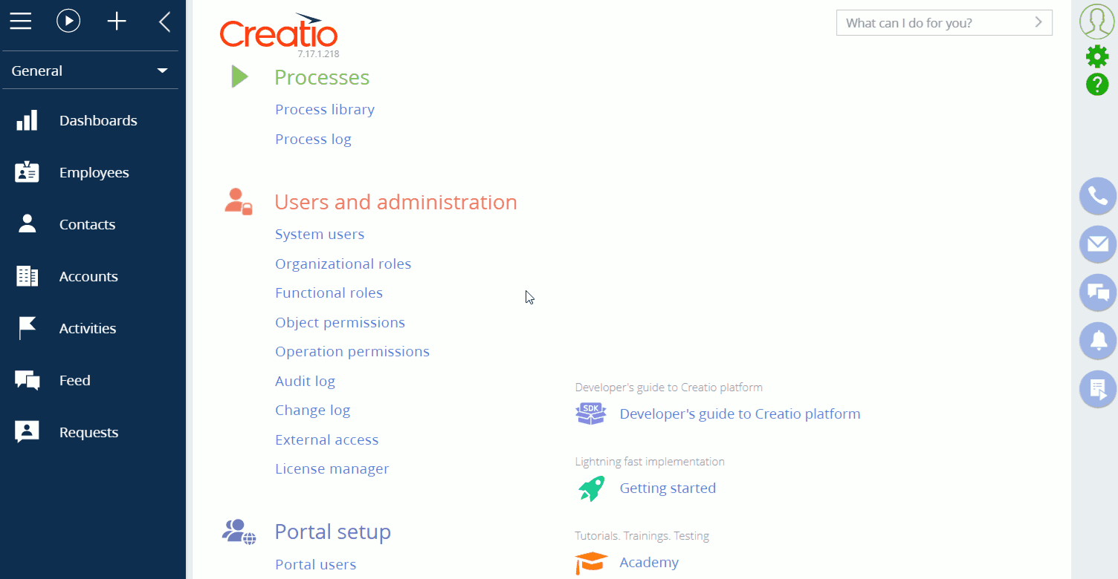Click the Processes section heading

322,77
